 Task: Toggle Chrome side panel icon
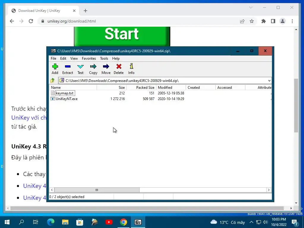tap(273, 21)
